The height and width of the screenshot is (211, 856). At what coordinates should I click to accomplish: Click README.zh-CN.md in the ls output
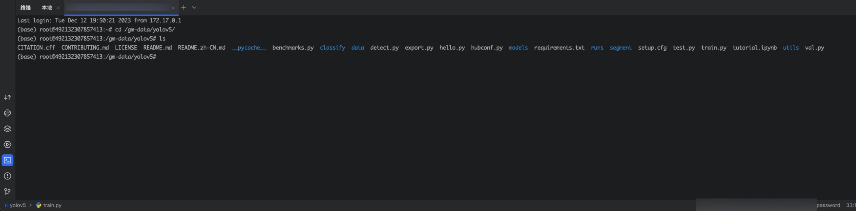pyautogui.click(x=202, y=48)
